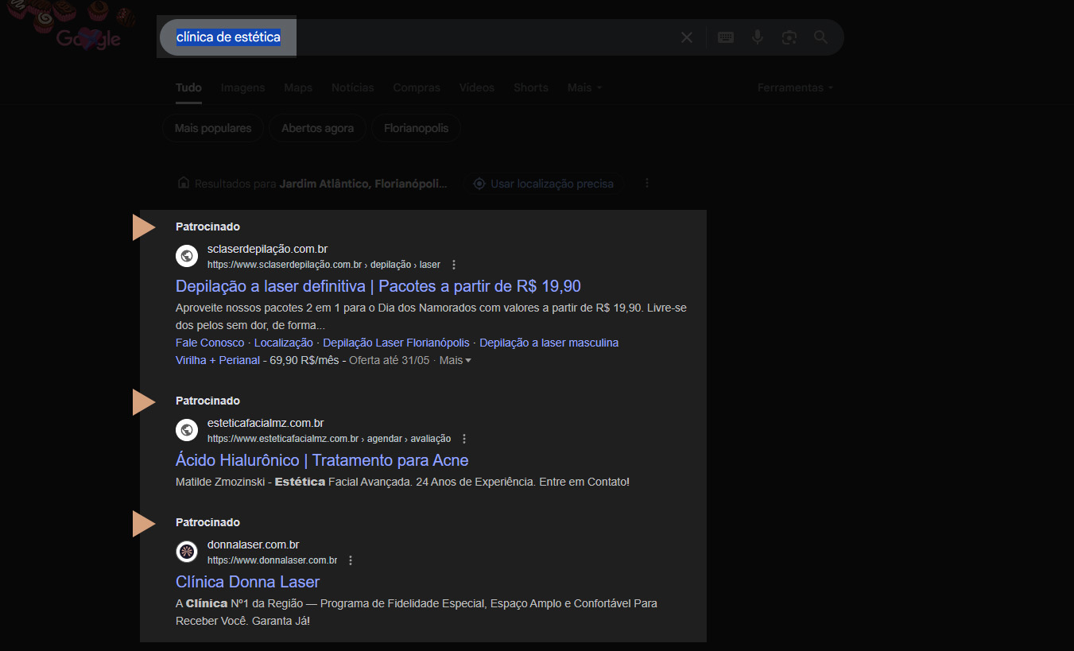Start voice search with microphone icon
1074x651 pixels.
point(758,37)
